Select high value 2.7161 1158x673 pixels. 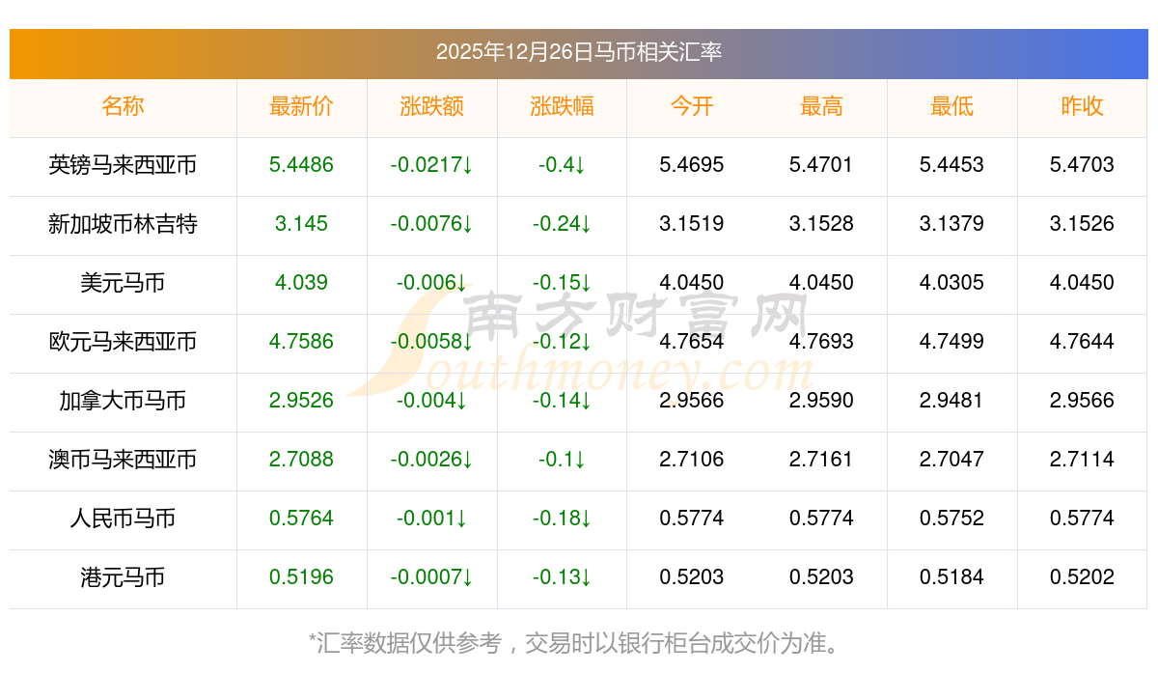tap(821, 460)
